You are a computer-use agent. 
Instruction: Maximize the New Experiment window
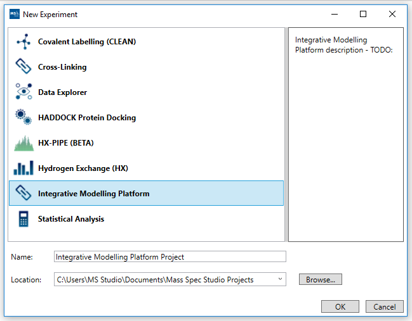pos(363,14)
